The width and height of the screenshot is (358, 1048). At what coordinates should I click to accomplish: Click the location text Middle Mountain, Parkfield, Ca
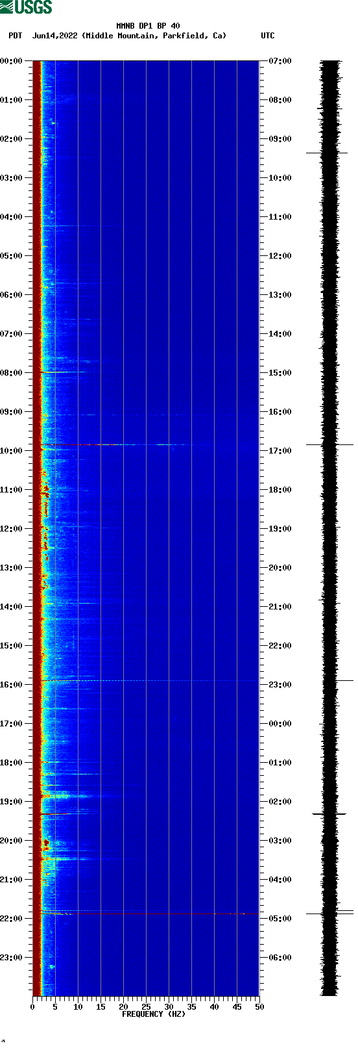tap(154, 36)
